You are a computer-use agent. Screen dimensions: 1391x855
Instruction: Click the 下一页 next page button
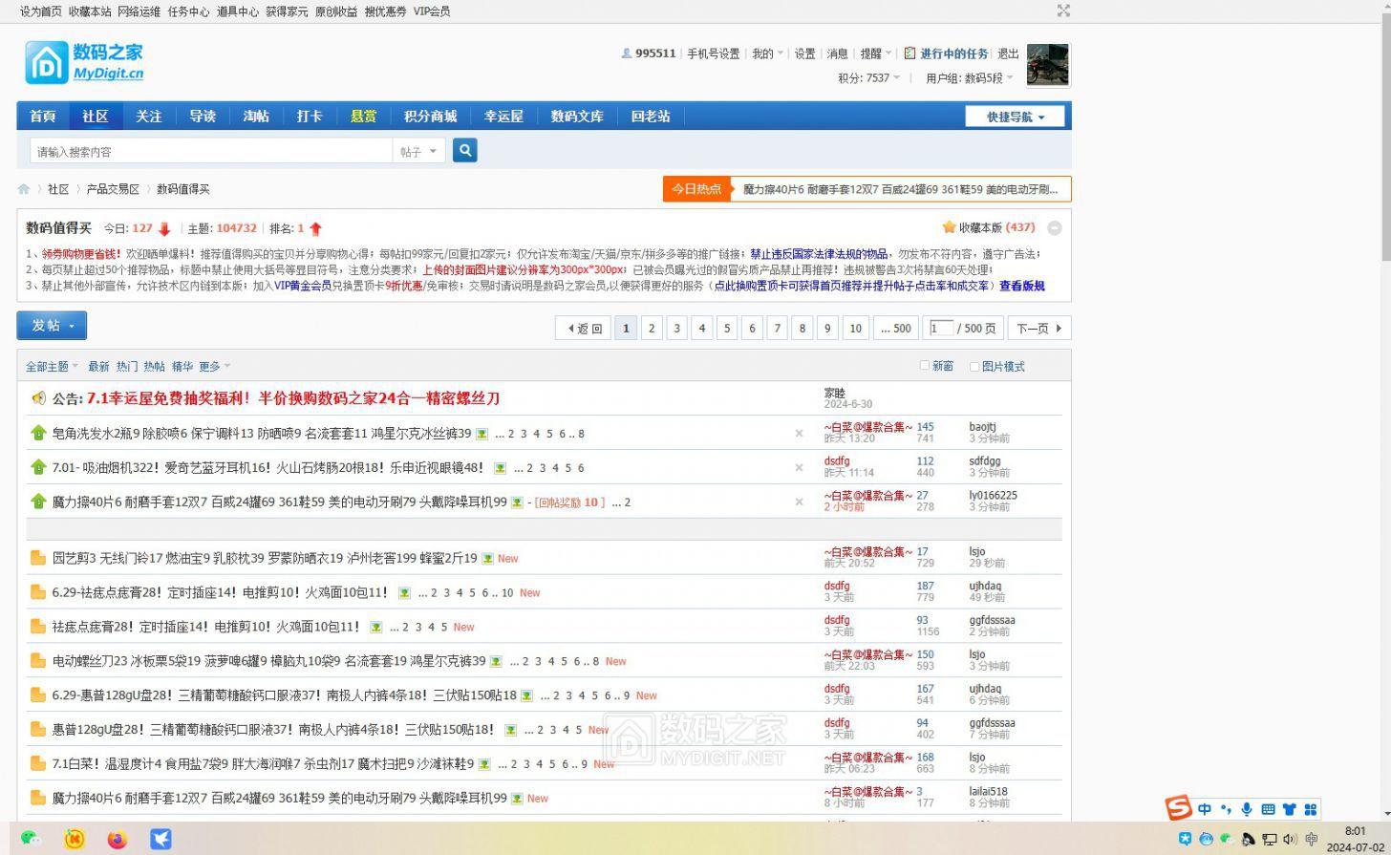(x=1039, y=328)
